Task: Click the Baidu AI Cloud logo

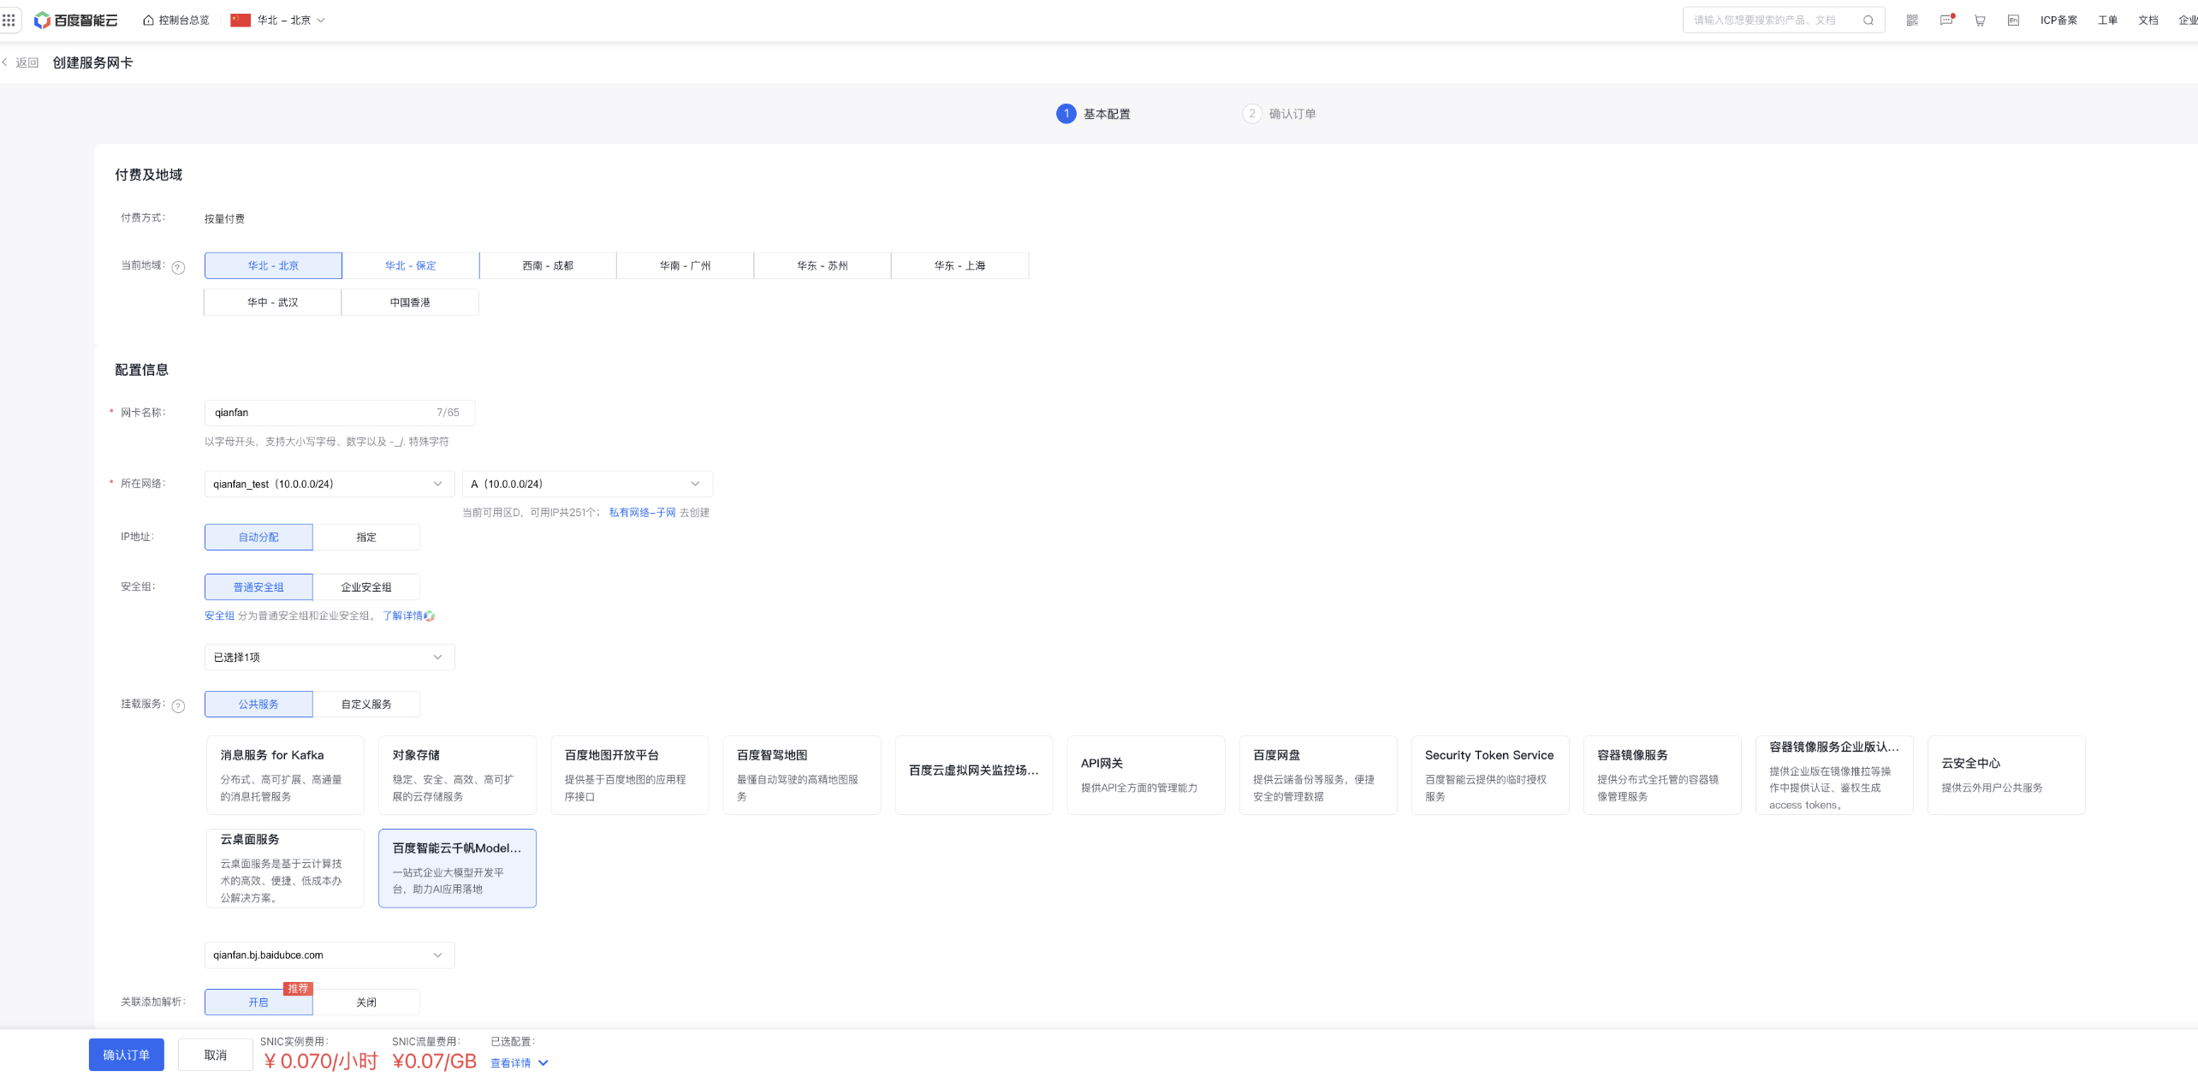Action: [75, 20]
